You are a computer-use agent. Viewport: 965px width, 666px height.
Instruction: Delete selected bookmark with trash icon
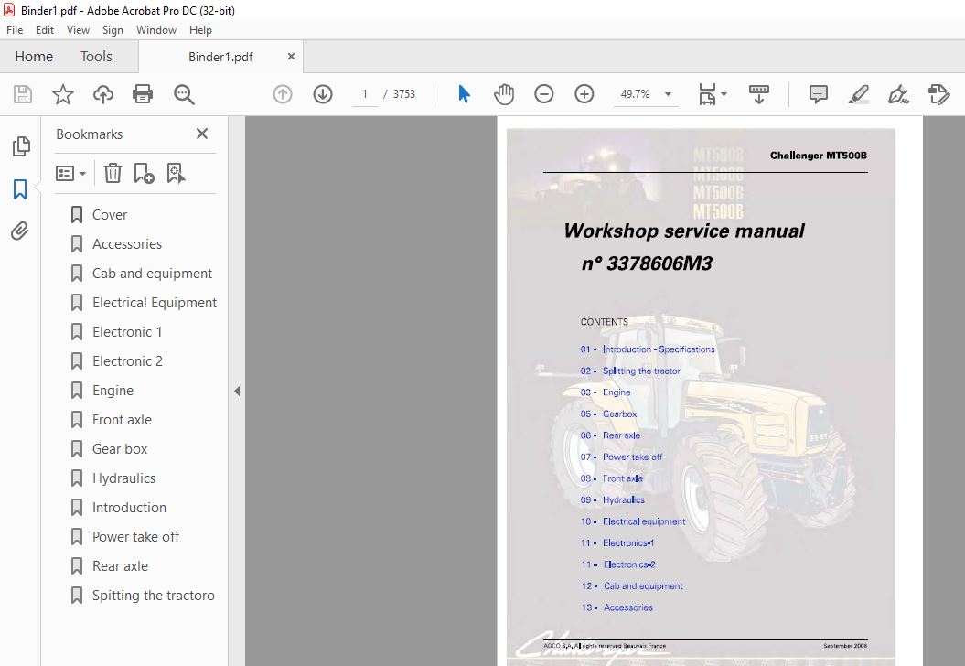coord(113,174)
